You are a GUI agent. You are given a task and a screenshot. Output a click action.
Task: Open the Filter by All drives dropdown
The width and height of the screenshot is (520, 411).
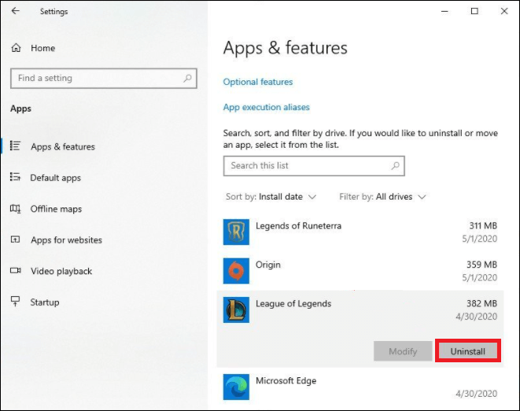coord(382,196)
